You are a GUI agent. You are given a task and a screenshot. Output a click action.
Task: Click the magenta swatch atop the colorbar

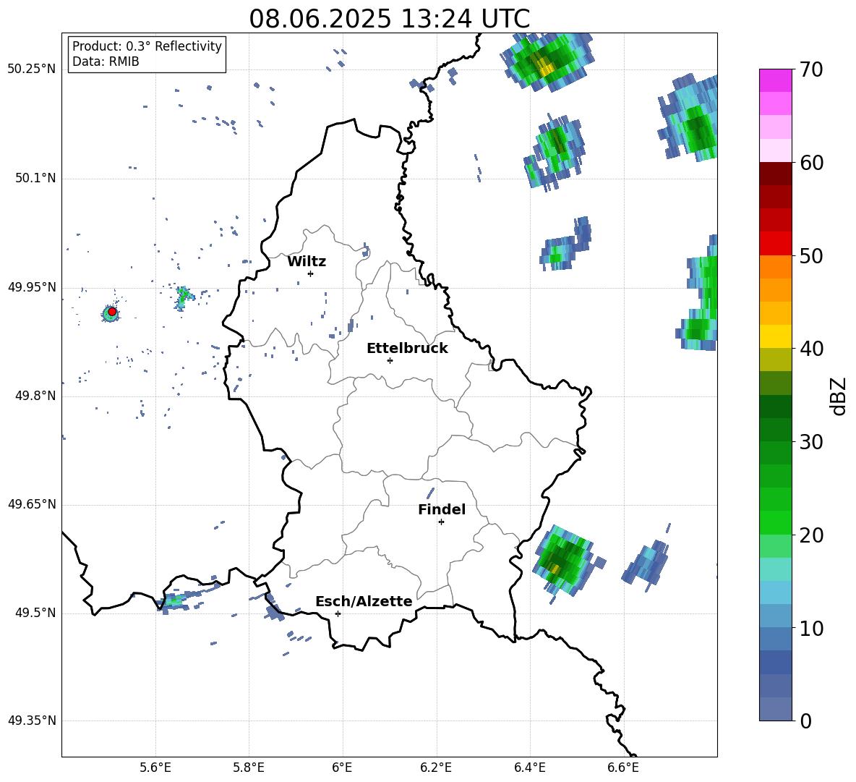(776, 80)
